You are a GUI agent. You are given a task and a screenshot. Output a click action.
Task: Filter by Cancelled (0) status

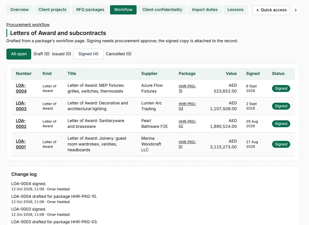click(x=119, y=54)
